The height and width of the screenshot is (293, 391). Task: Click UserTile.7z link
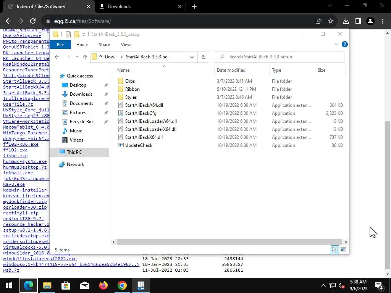tap(18, 104)
